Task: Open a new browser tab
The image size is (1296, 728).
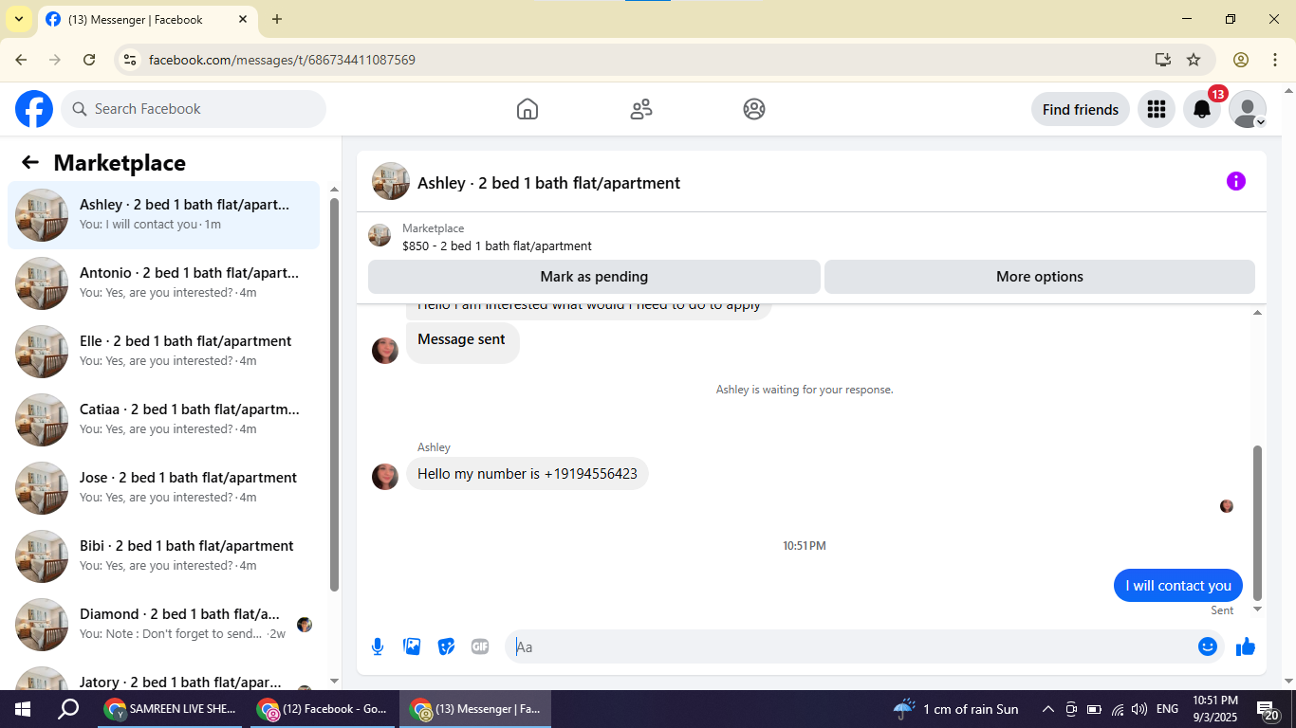Action: coord(277,19)
